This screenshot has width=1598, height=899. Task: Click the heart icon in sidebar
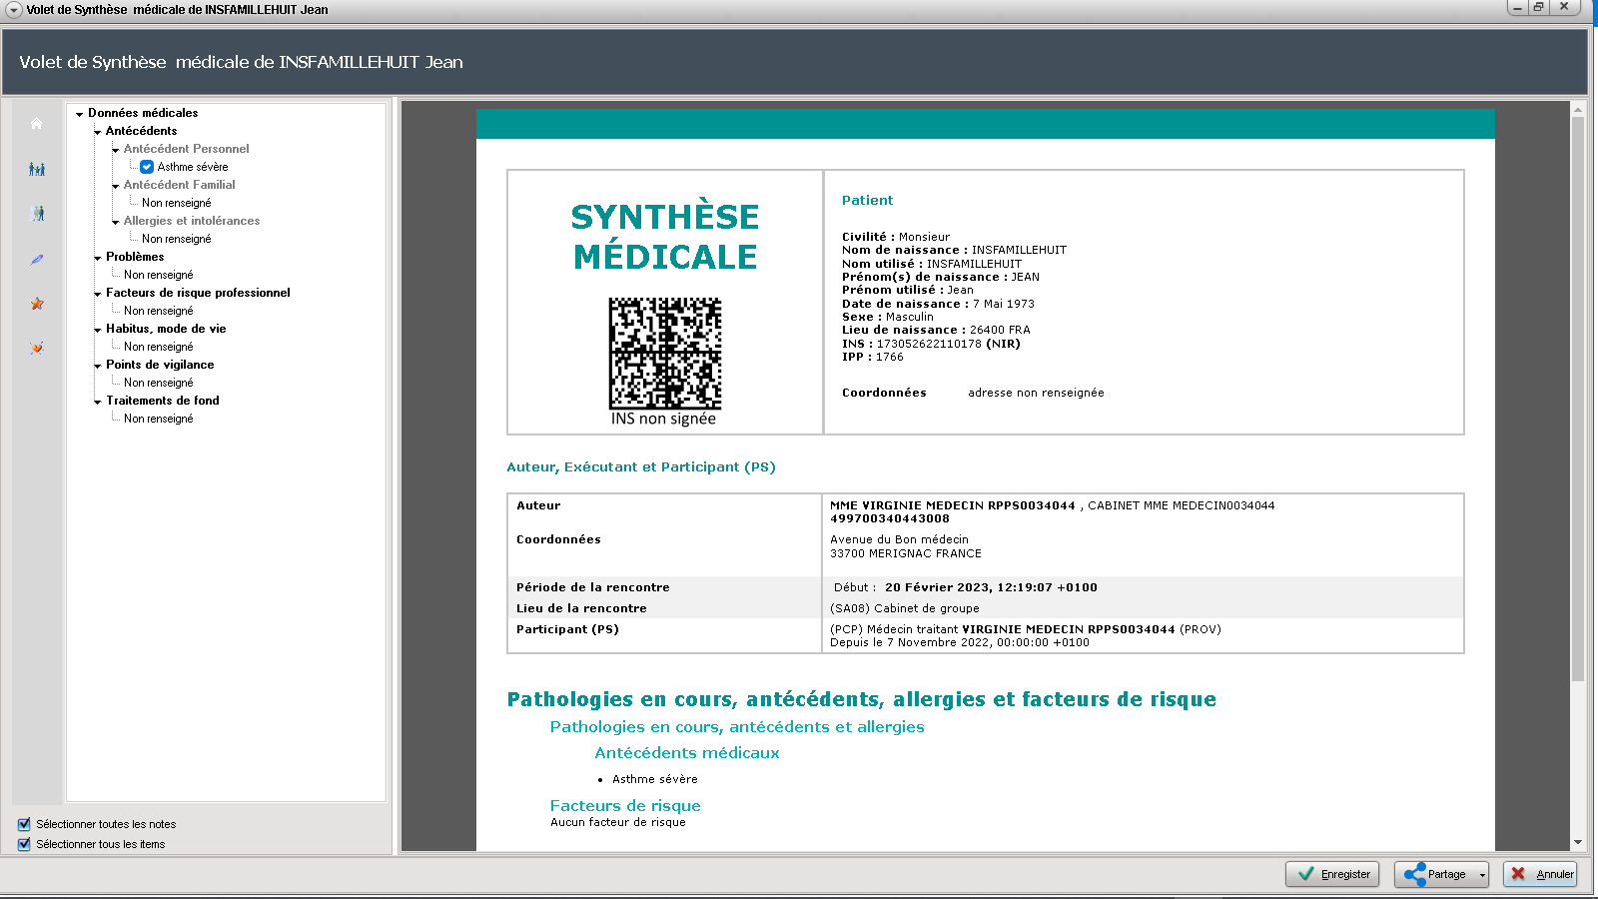coord(37,349)
